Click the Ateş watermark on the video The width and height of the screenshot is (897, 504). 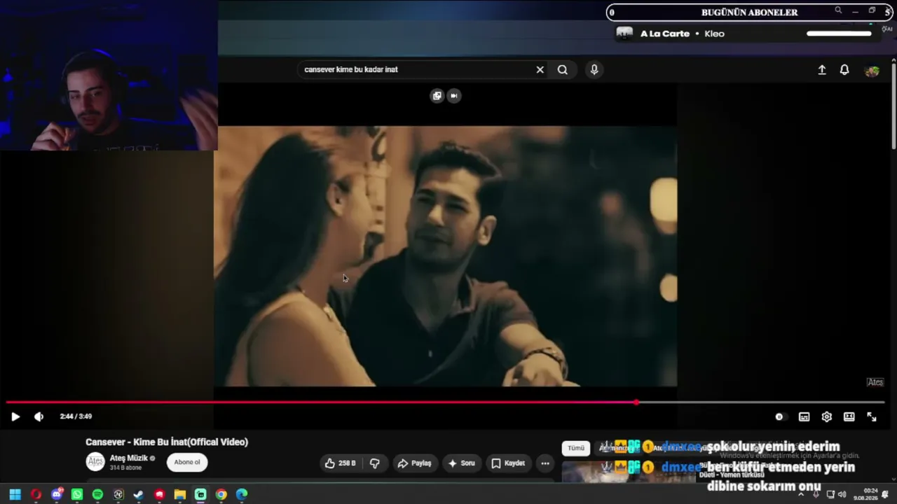coord(875,382)
